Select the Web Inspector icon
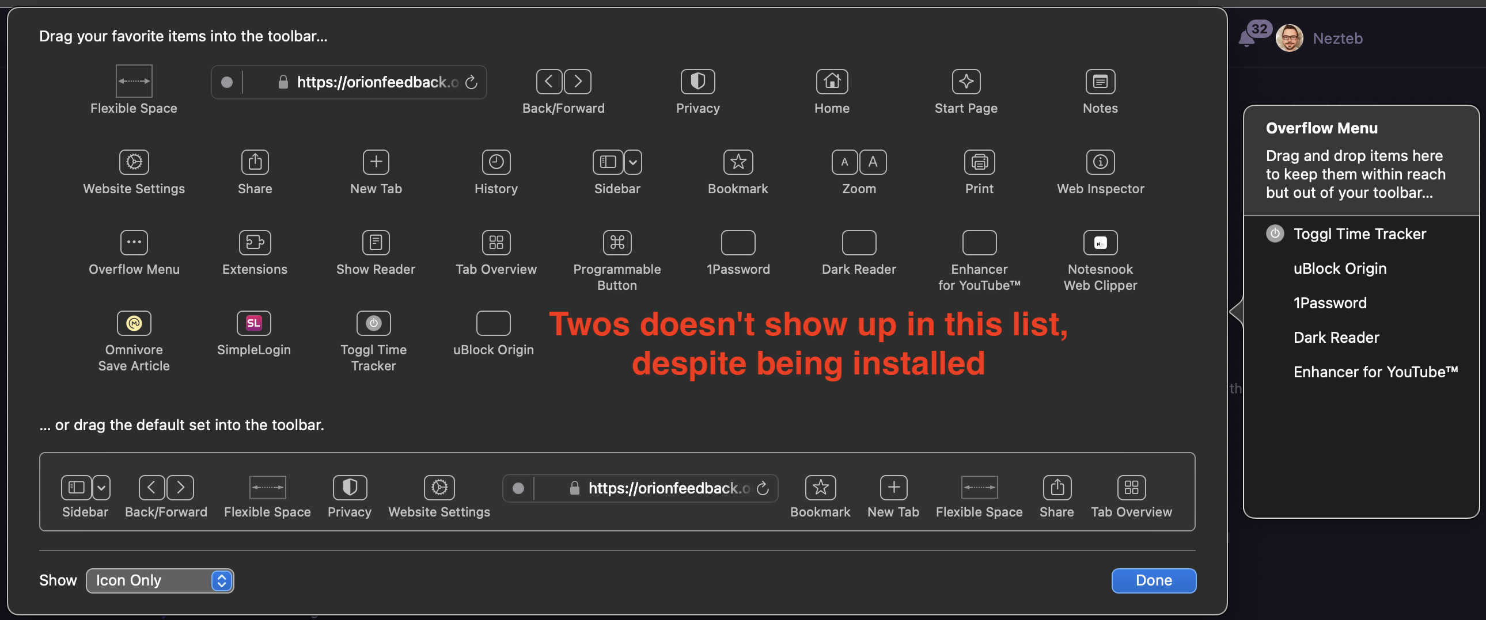1486x620 pixels. (x=1100, y=162)
